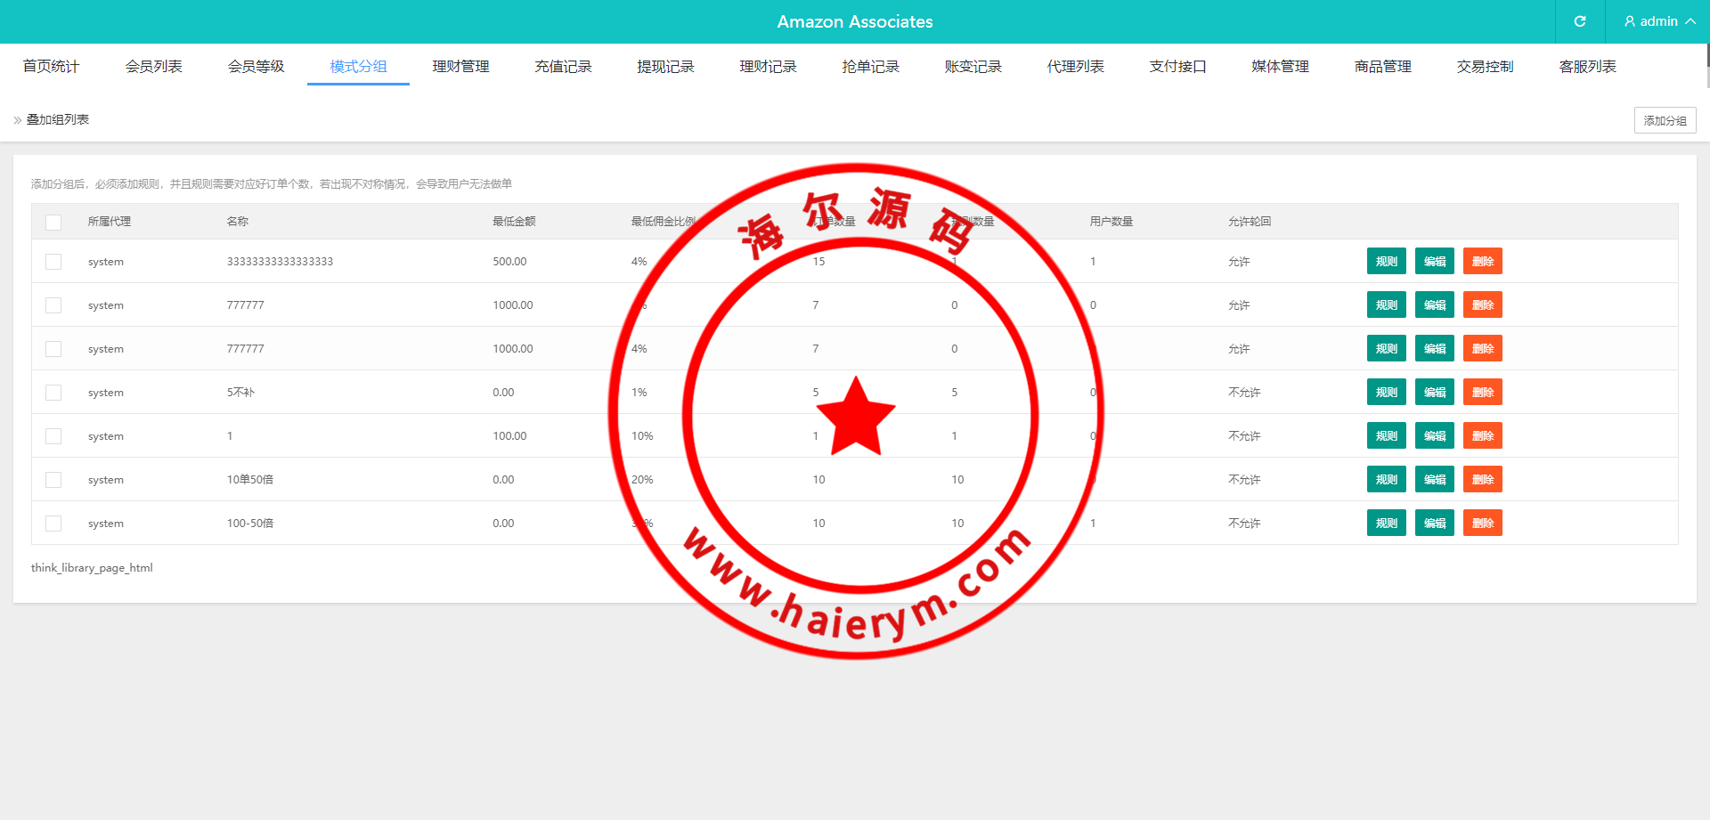The width and height of the screenshot is (1710, 820).
Task: Click 编辑 on the 500.00 amount row
Action: pyautogui.click(x=1434, y=262)
